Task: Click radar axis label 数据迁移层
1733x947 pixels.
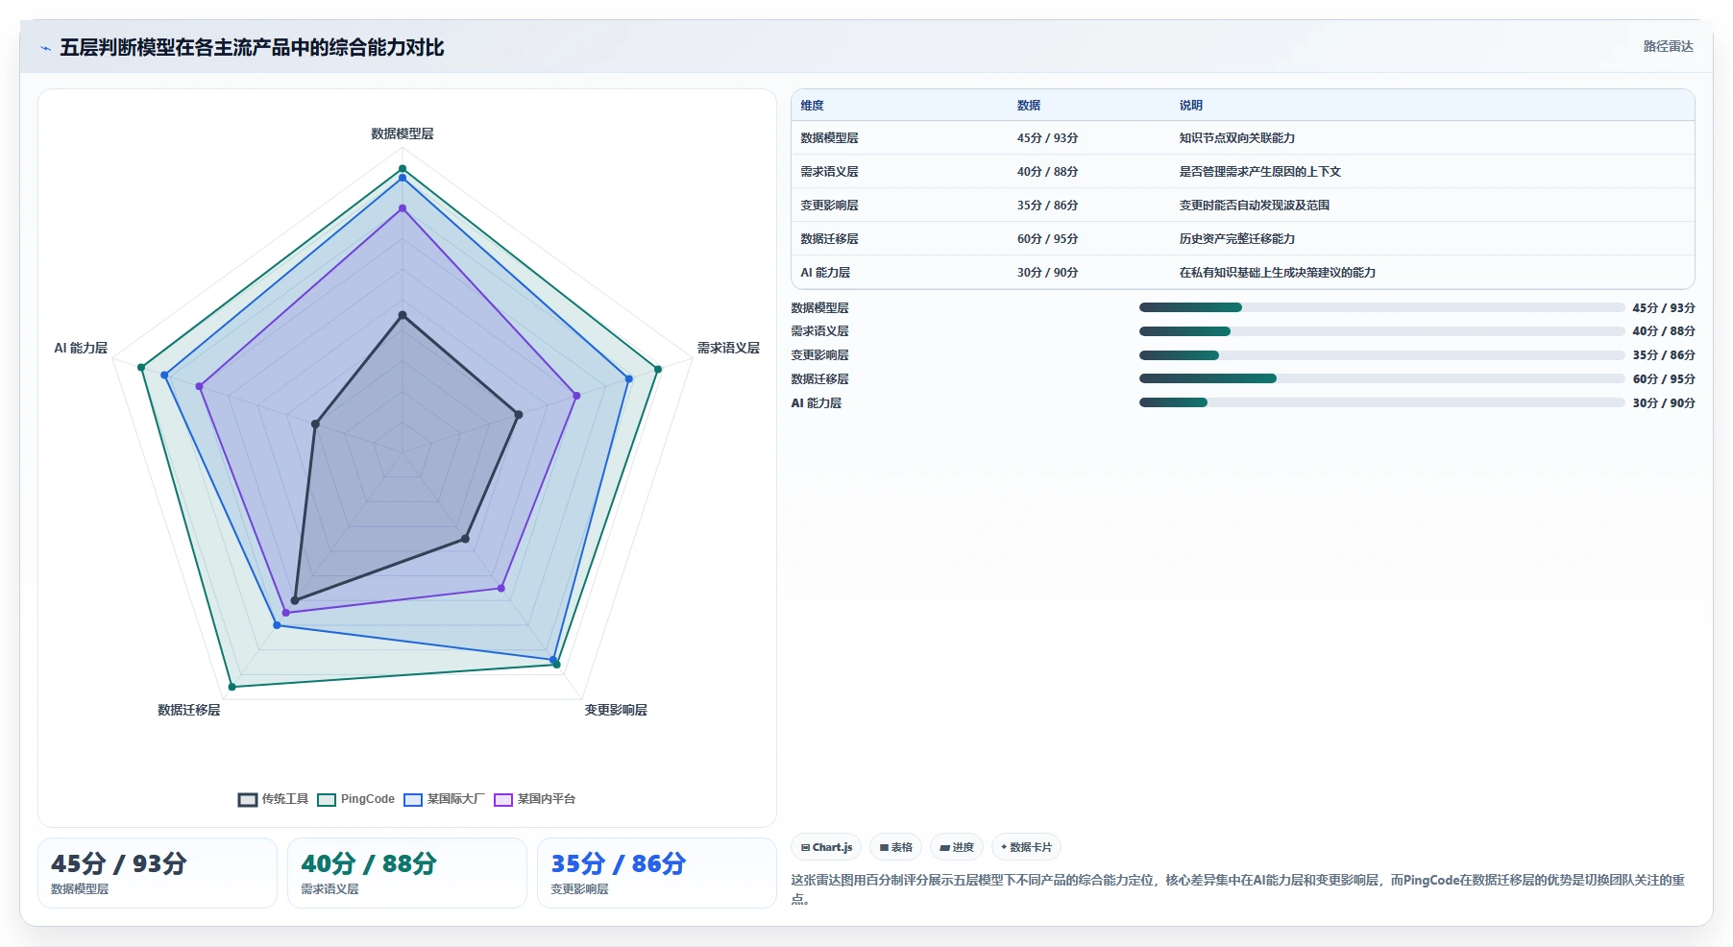Action: click(x=189, y=710)
